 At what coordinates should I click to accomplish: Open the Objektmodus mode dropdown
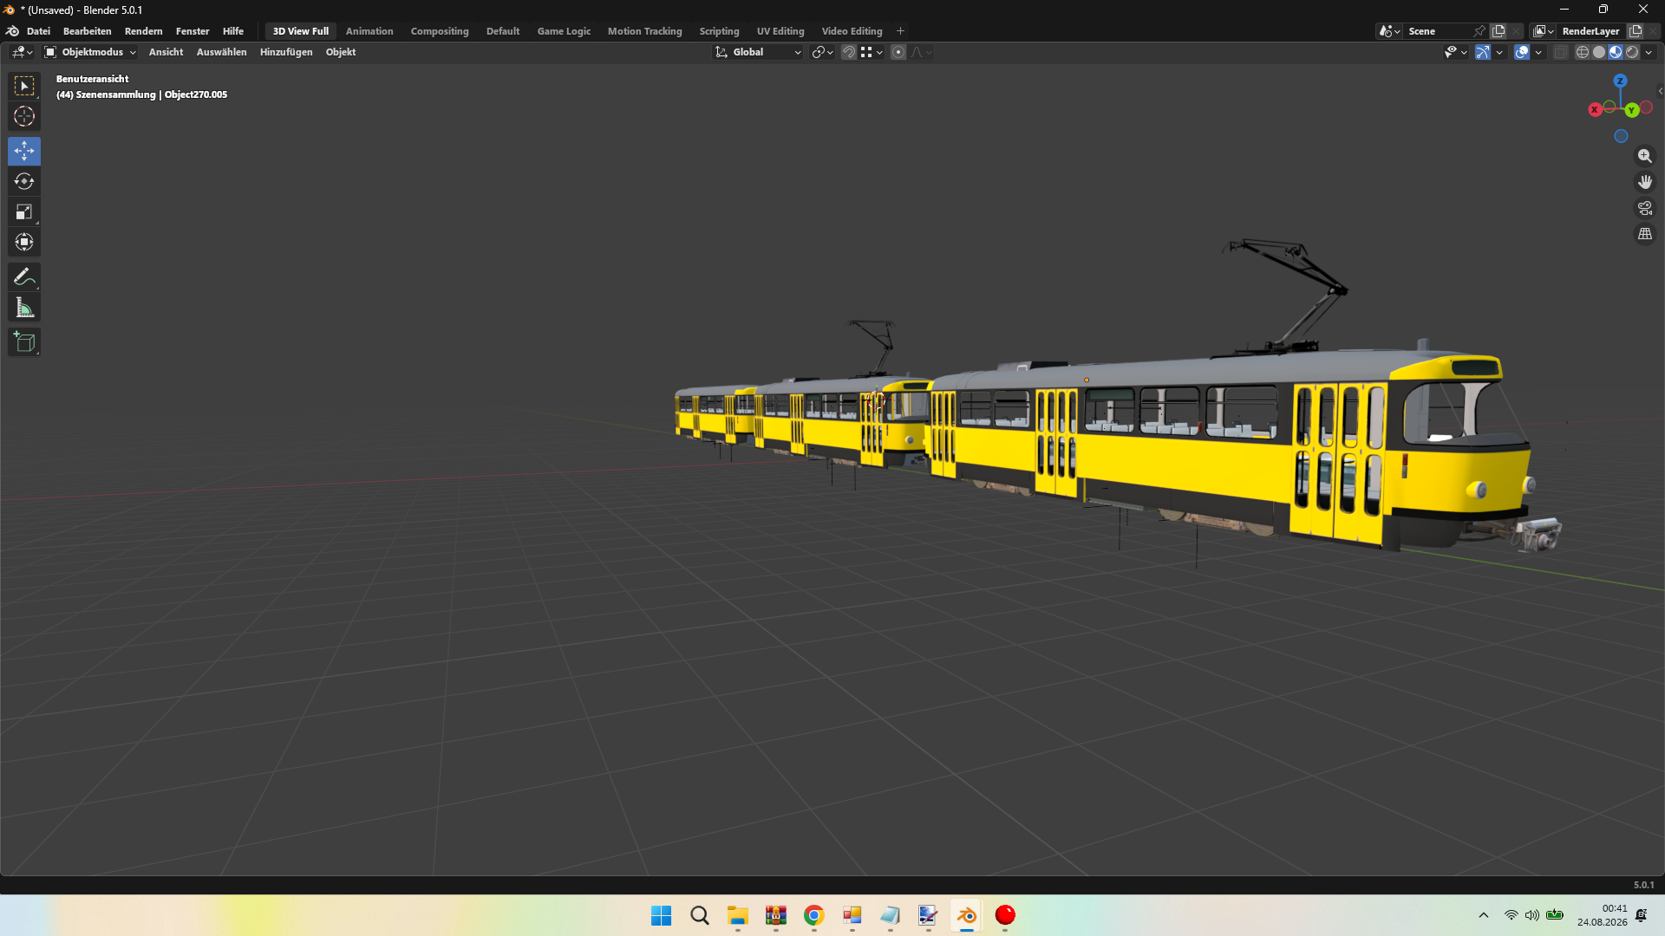pyautogui.click(x=90, y=52)
